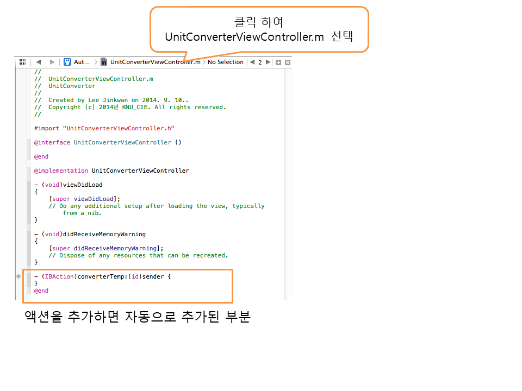Collapse the didReceiveMemoryWarning fold ribbon
This screenshot has width=522, height=391.
click(x=29, y=248)
